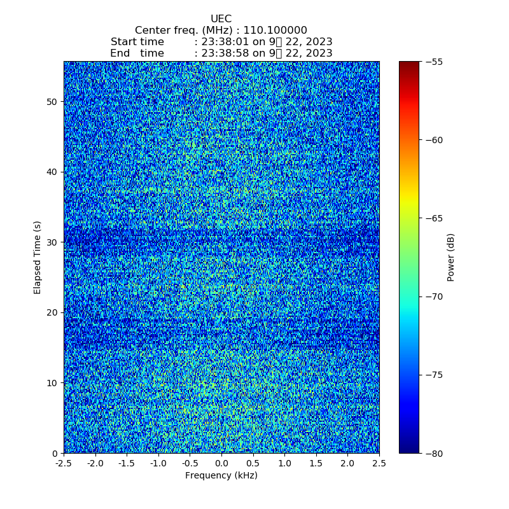509x509 pixels.
Task: Click the yellow region of the colorbar
Action: point(409,202)
